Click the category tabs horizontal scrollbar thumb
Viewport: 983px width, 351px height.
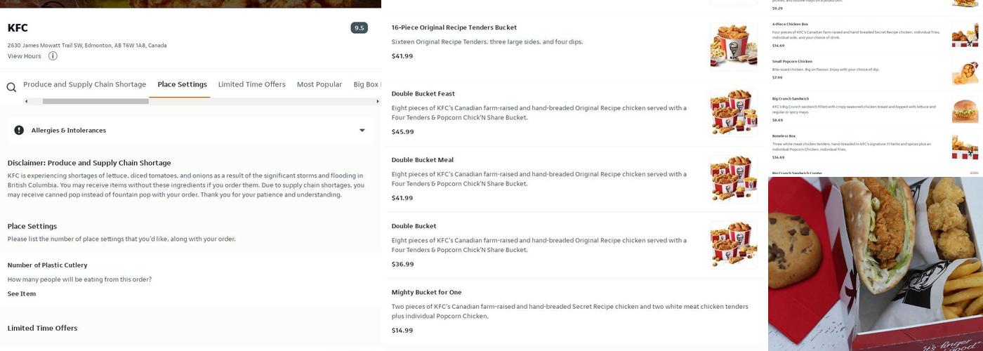(x=95, y=101)
